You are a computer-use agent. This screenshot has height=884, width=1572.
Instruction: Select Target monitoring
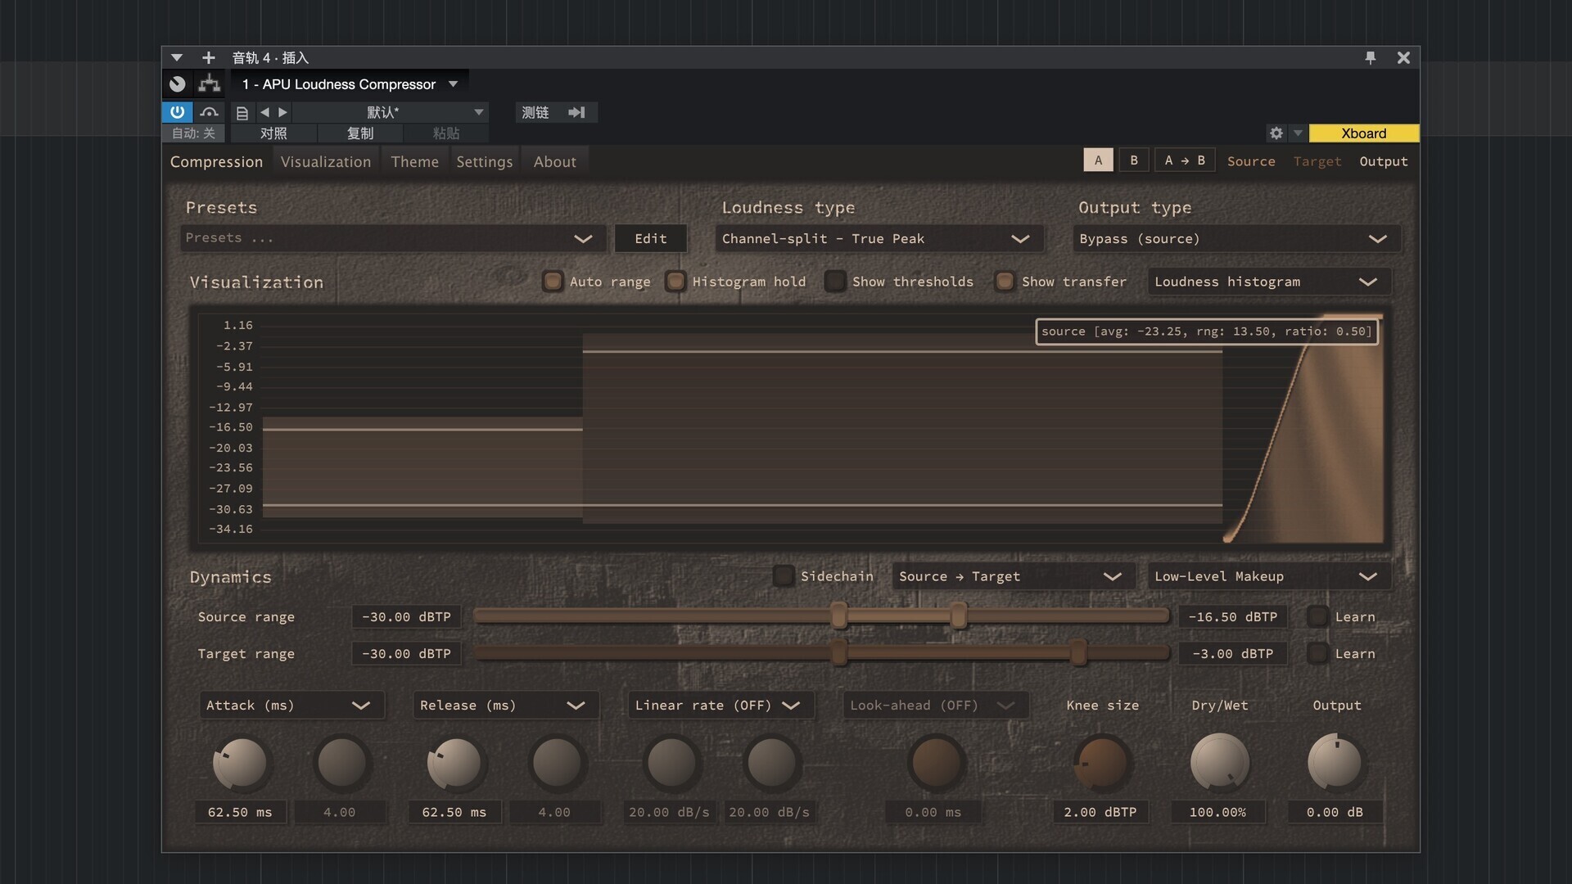pyautogui.click(x=1317, y=161)
